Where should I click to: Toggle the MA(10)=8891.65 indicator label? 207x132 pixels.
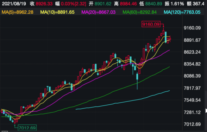(x=57, y=12)
